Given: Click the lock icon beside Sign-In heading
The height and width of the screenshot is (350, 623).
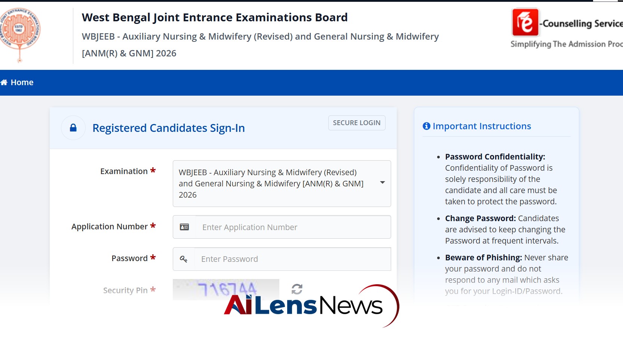Looking at the screenshot, I should pyautogui.click(x=73, y=128).
